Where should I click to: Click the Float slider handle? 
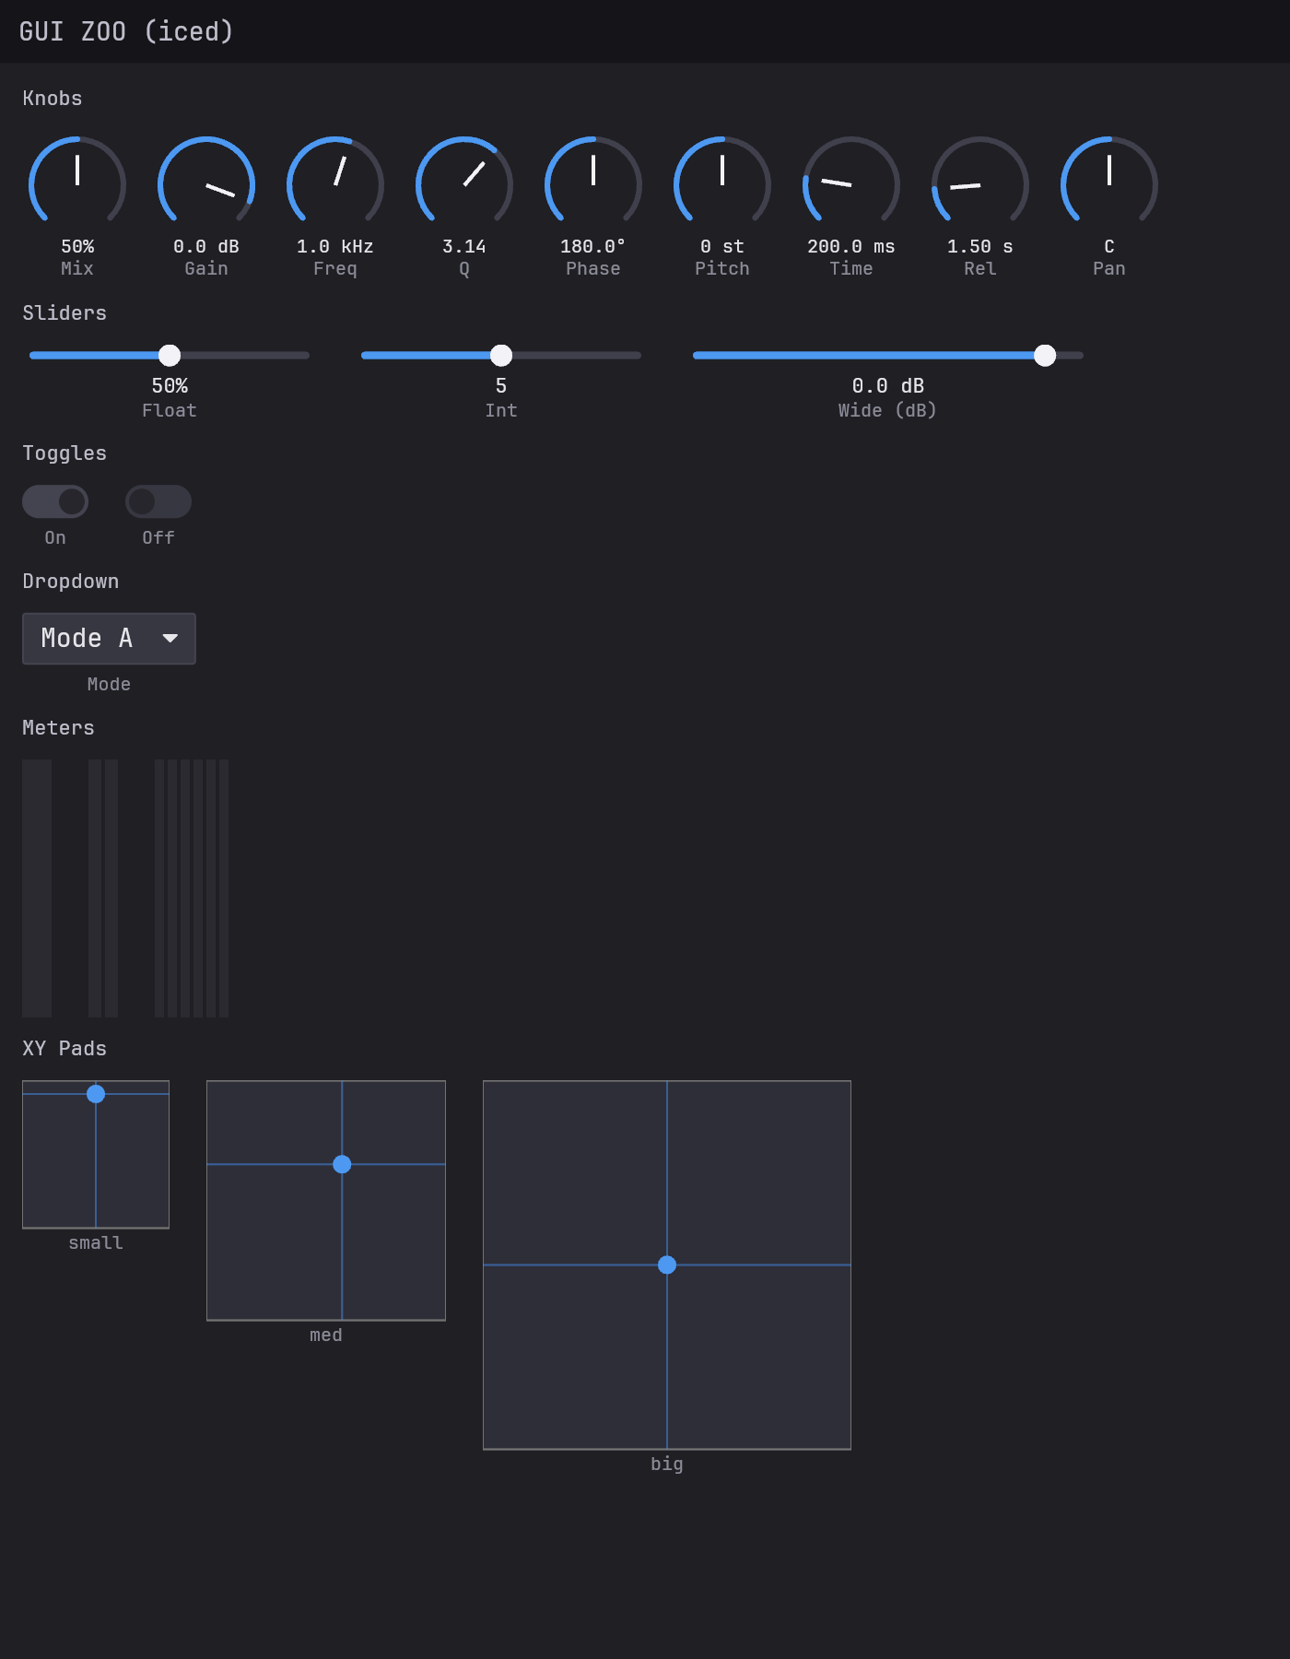[x=170, y=355]
